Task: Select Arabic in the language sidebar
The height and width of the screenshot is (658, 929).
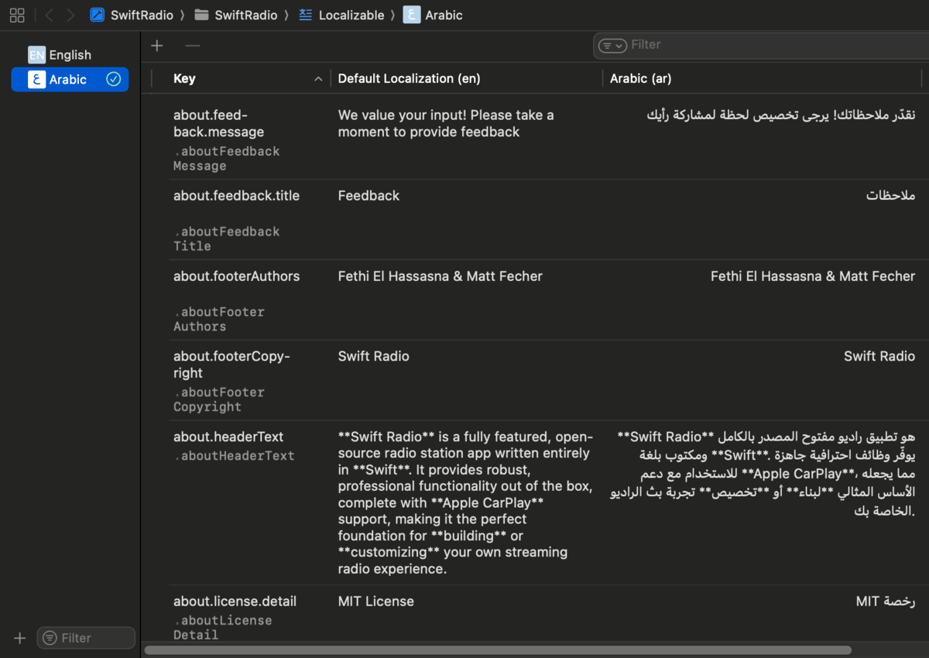Action: (70, 79)
